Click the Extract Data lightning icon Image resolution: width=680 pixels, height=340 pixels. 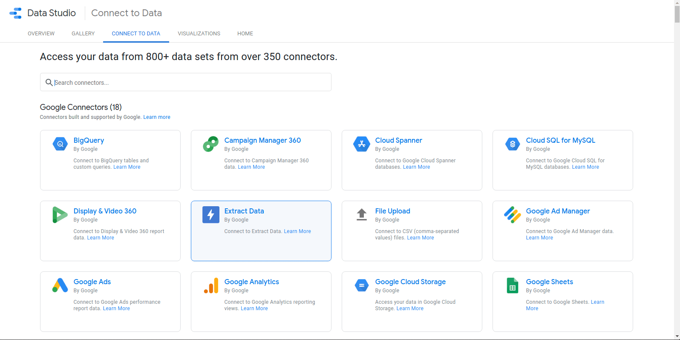coord(210,215)
